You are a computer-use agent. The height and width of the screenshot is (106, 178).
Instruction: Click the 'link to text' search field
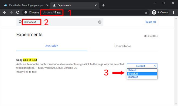click(60, 22)
